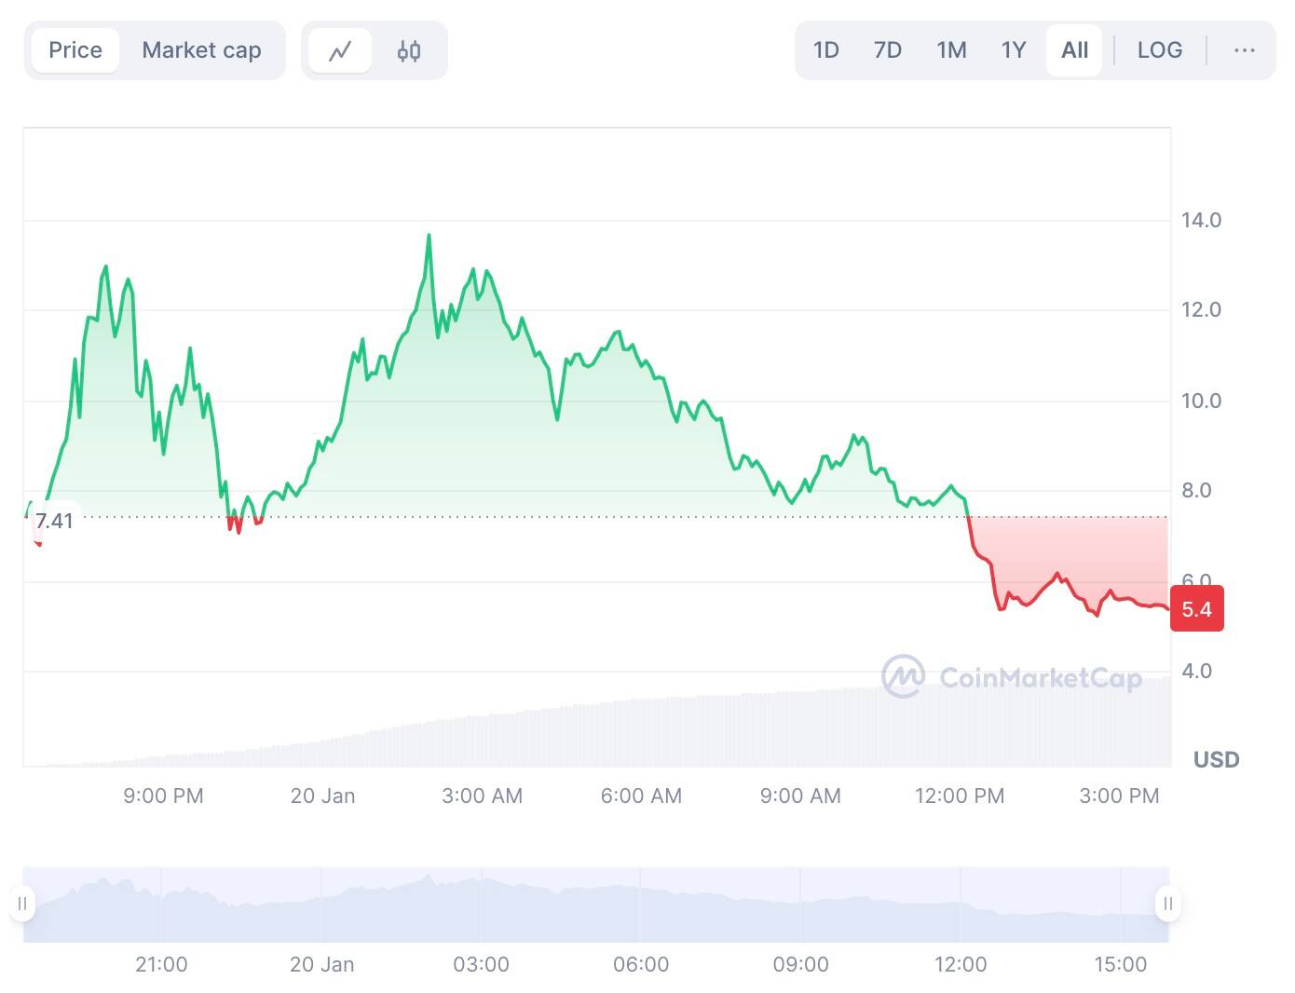This screenshot has height=993, width=1295.
Task: Toggle LOG scale on chart
Action: point(1159,50)
